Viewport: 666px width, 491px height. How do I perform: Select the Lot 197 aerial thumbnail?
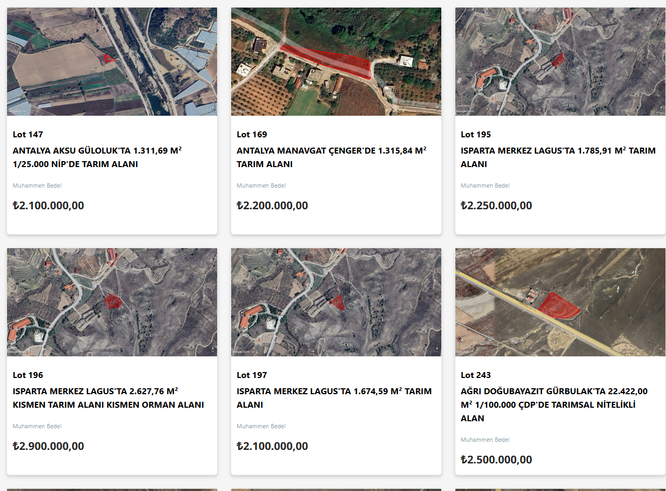336,302
